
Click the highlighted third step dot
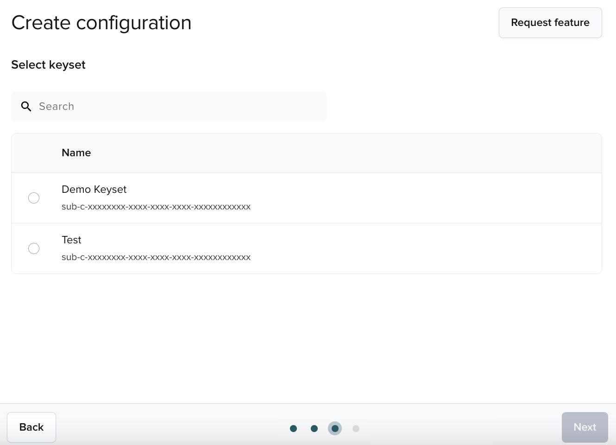(335, 428)
